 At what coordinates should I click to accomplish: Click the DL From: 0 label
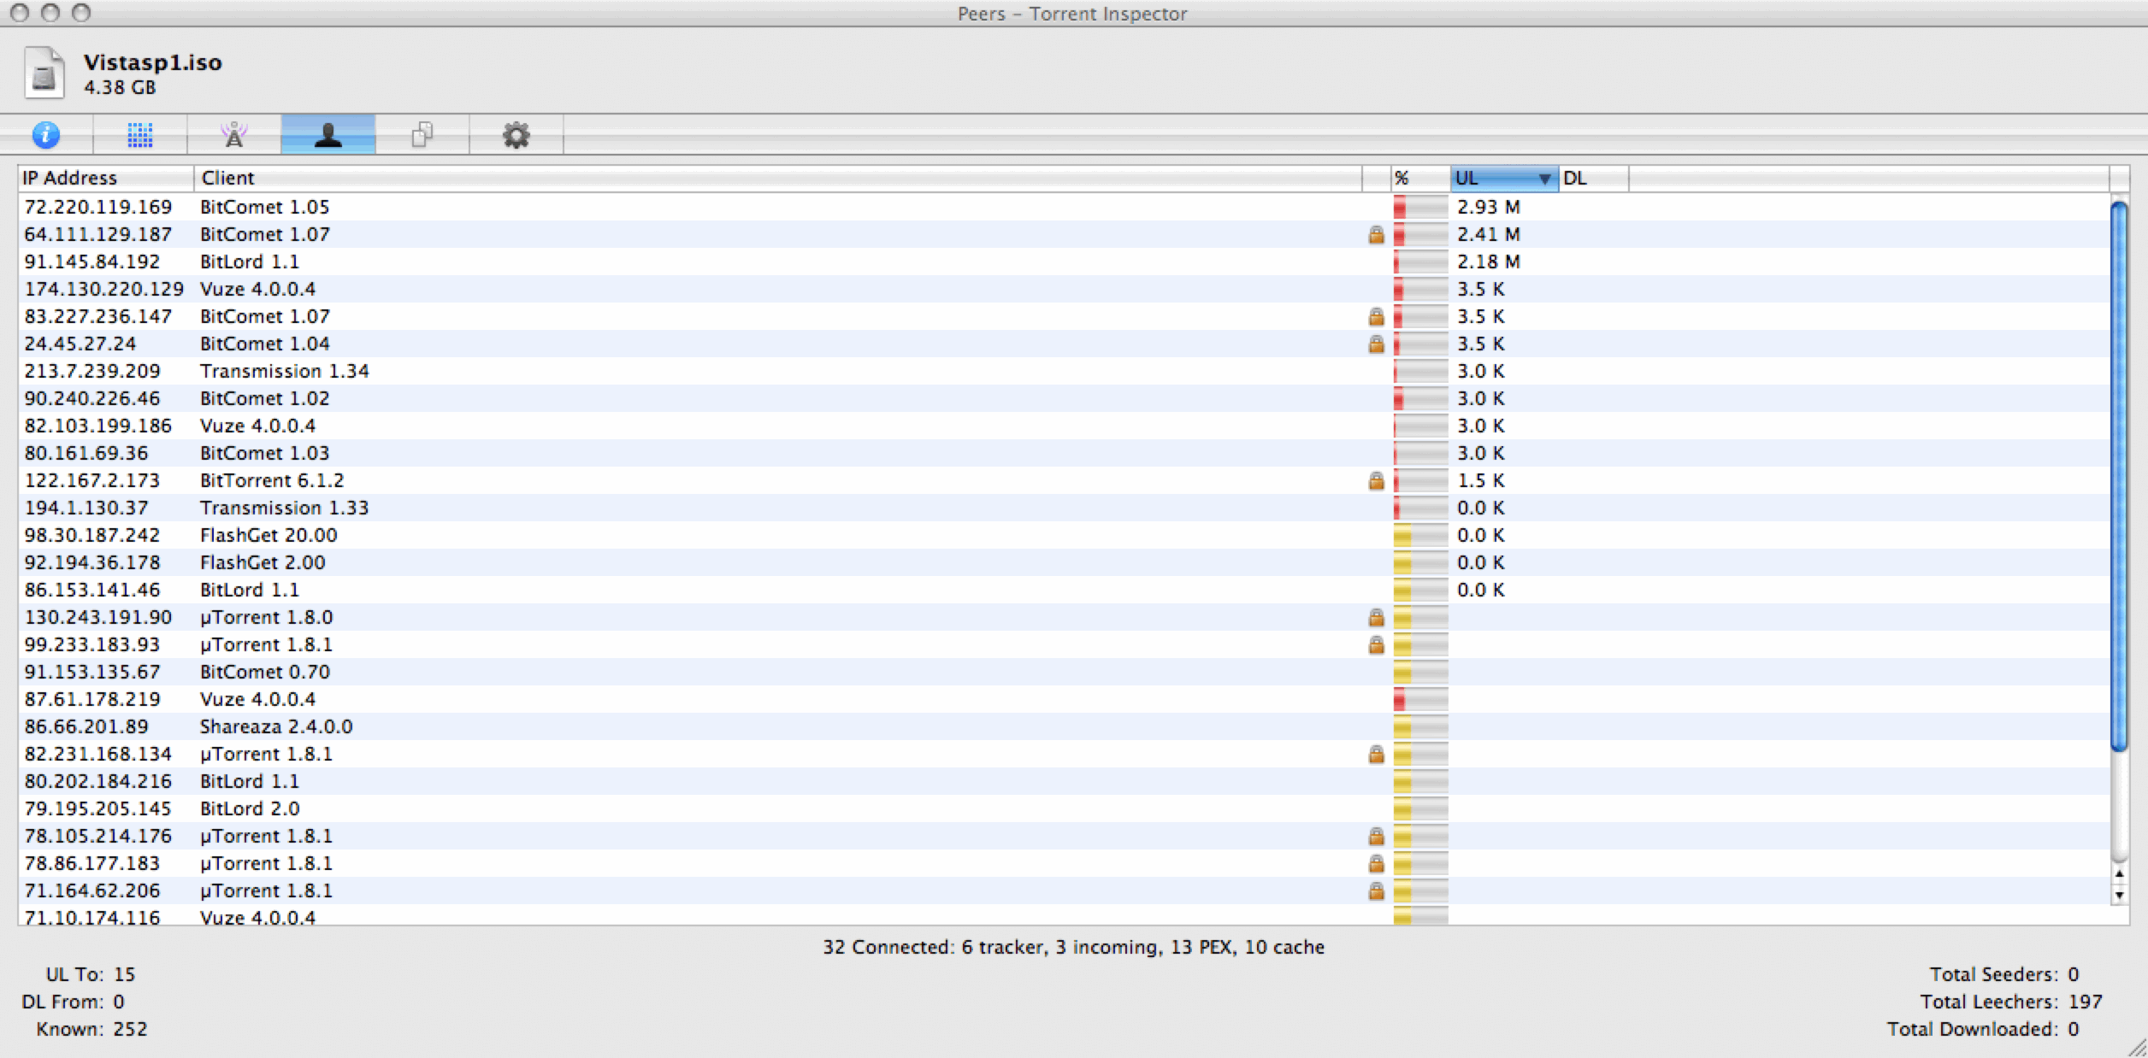click(x=73, y=1002)
